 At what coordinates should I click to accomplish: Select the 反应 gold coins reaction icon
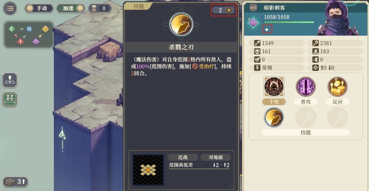tap(337, 86)
